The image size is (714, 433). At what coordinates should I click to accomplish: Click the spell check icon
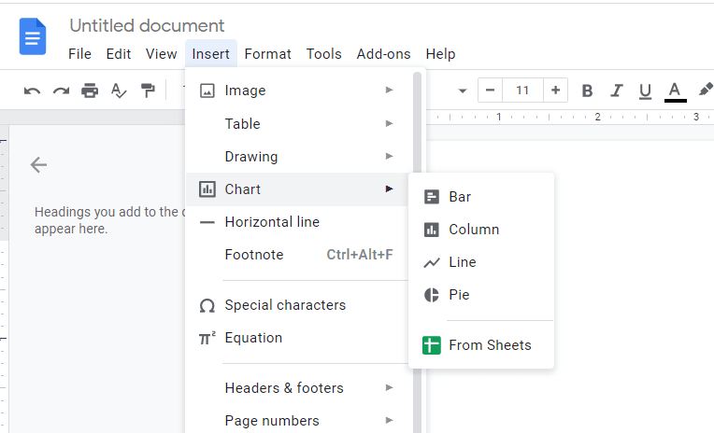(119, 91)
